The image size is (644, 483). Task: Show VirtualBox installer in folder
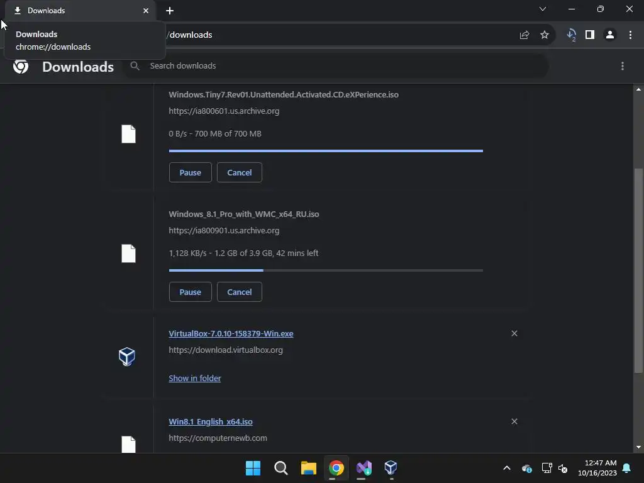[195, 378]
